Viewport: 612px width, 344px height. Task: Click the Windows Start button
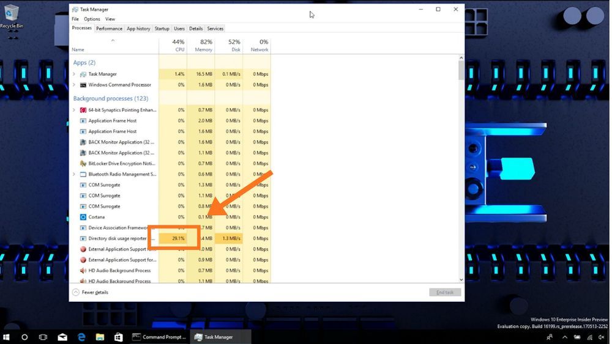[x=7, y=337]
